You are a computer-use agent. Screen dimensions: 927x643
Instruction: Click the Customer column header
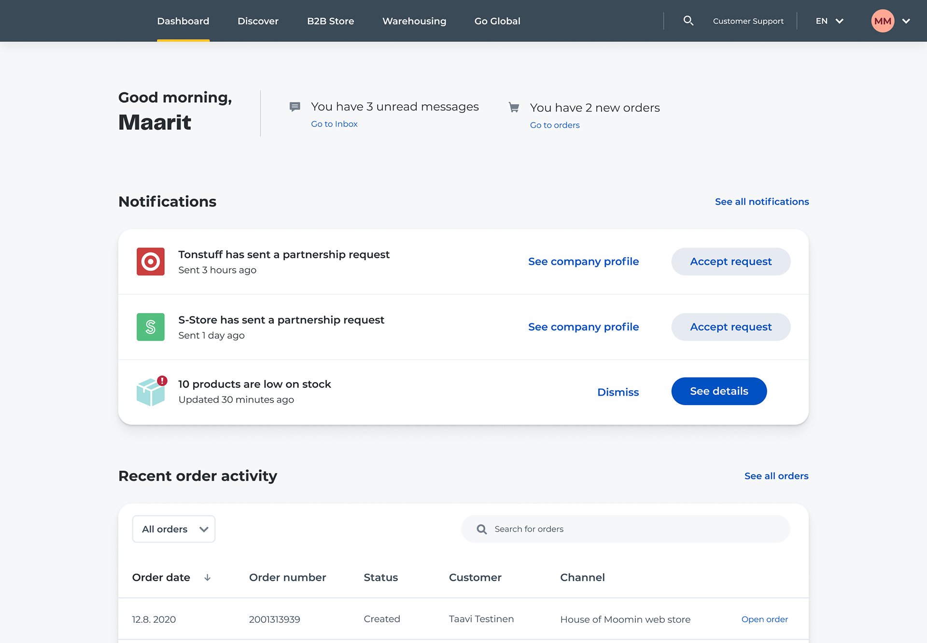[475, 577]
